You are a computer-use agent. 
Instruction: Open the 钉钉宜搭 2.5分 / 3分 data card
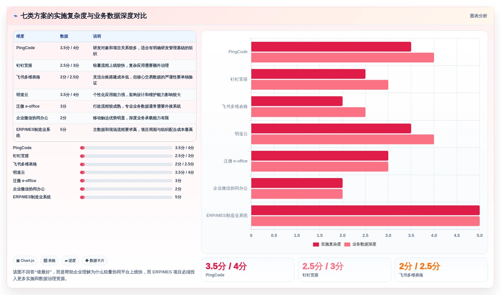pyautogui.click(x=344, y=270)
